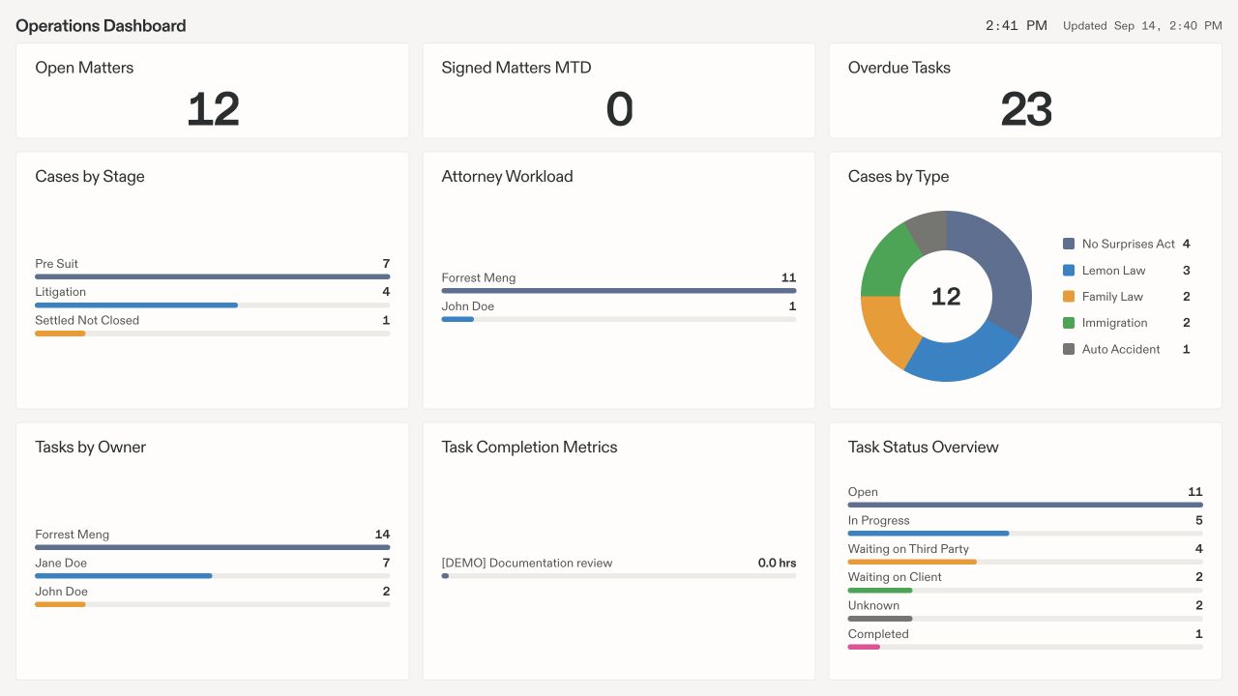This screenshot has width=1238, height=696.
Task: Click the Family Law legend color swatch
Action: click(1069, 297)
